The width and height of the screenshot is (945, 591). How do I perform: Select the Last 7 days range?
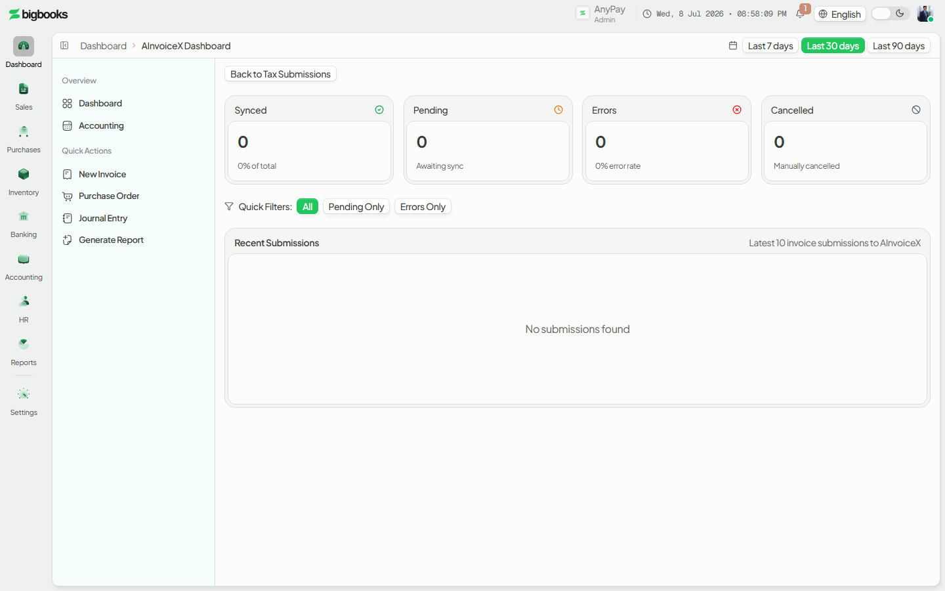[770, 45]
